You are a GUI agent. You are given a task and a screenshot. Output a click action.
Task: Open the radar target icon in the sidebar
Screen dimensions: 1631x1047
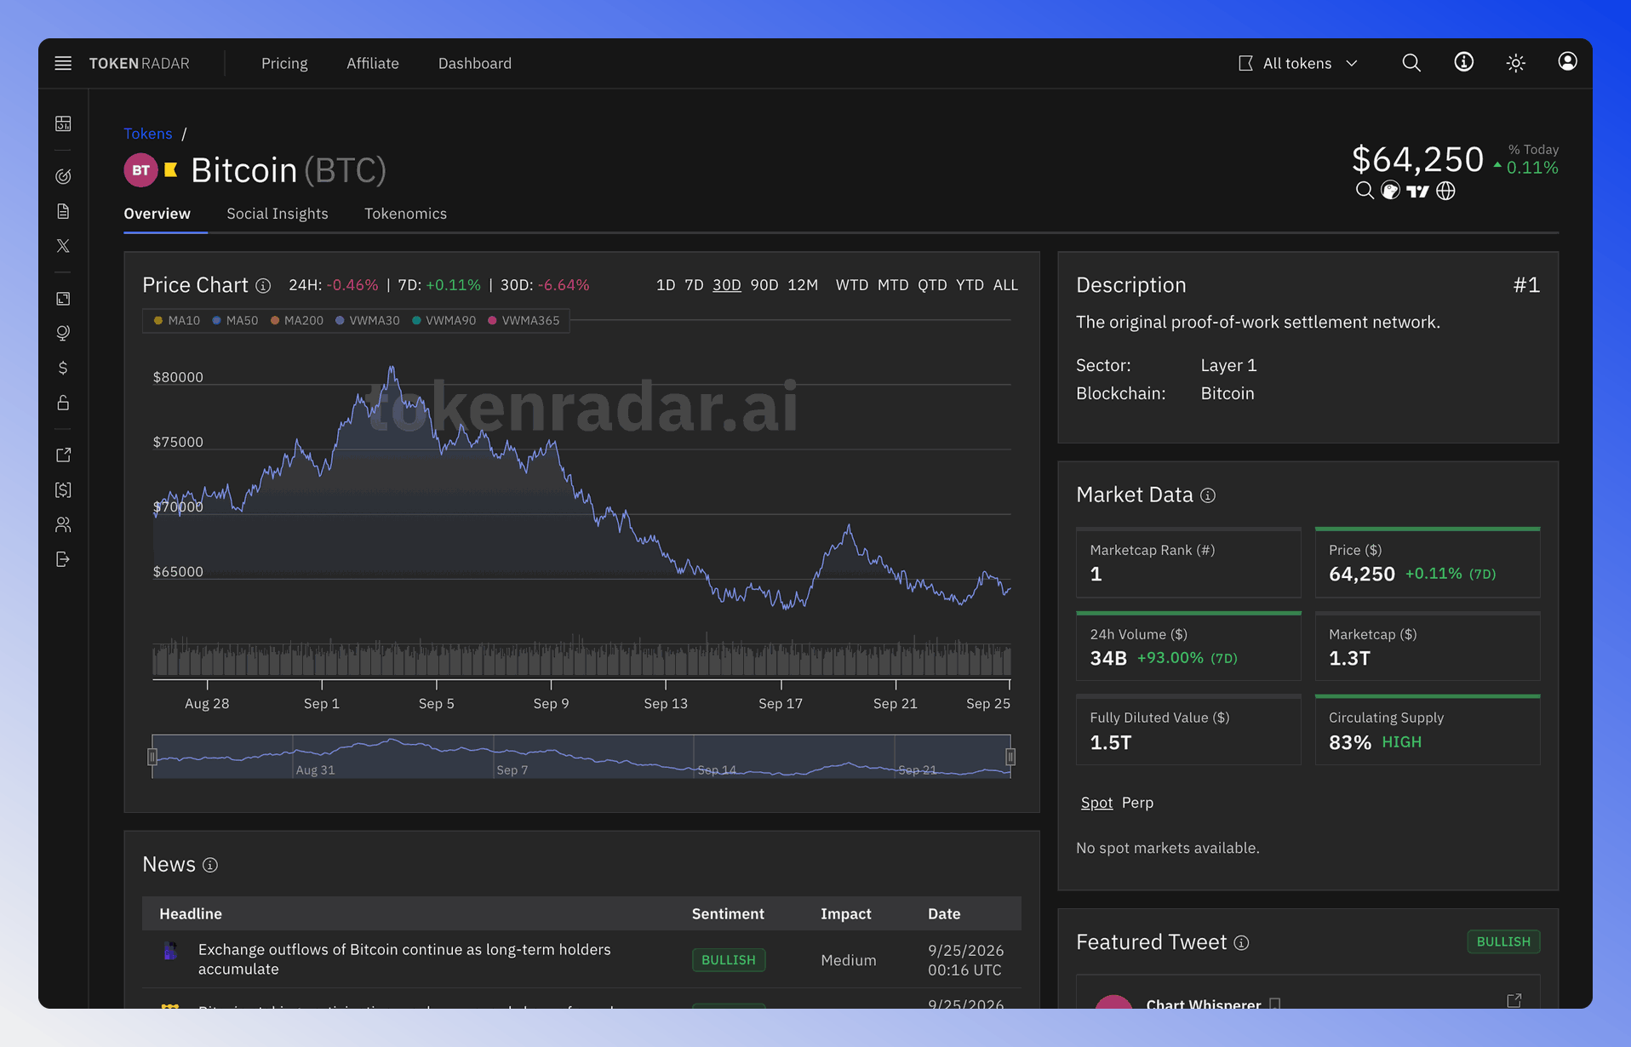pos(63,176)
